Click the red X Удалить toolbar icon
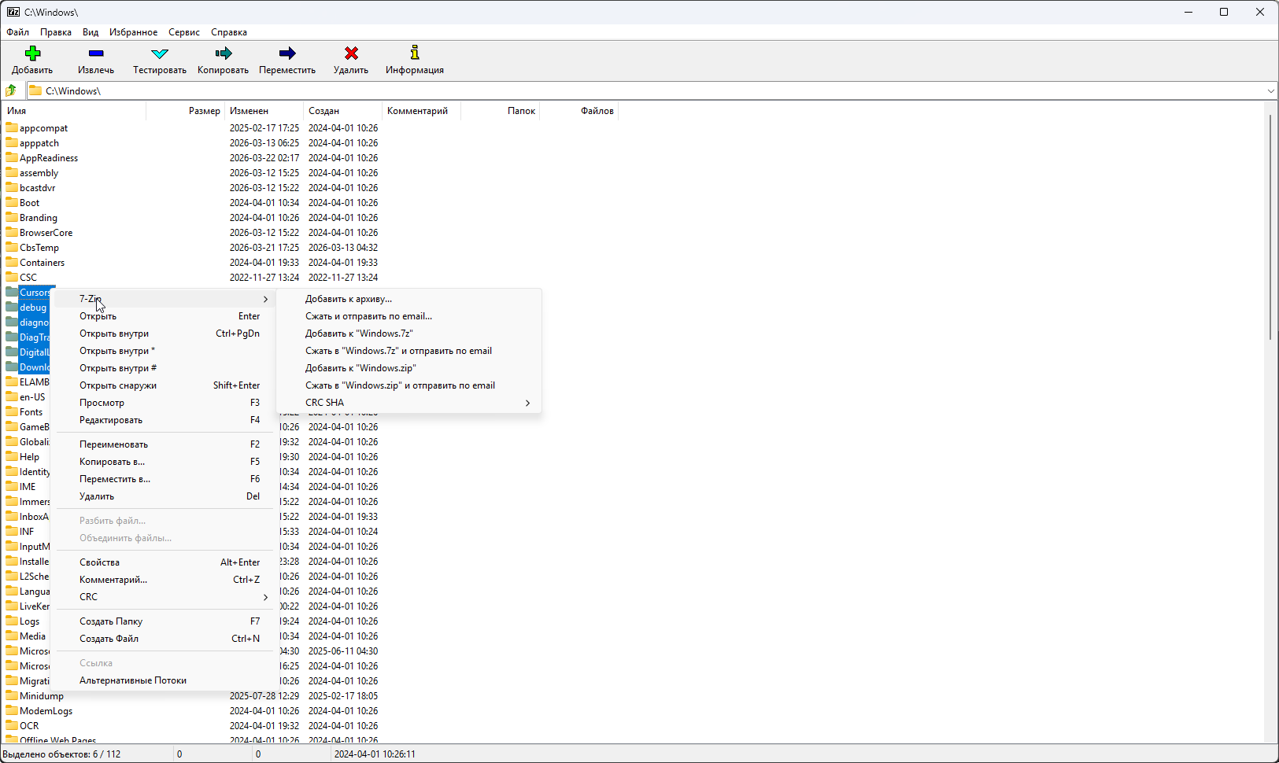 [x=351, y=53]
